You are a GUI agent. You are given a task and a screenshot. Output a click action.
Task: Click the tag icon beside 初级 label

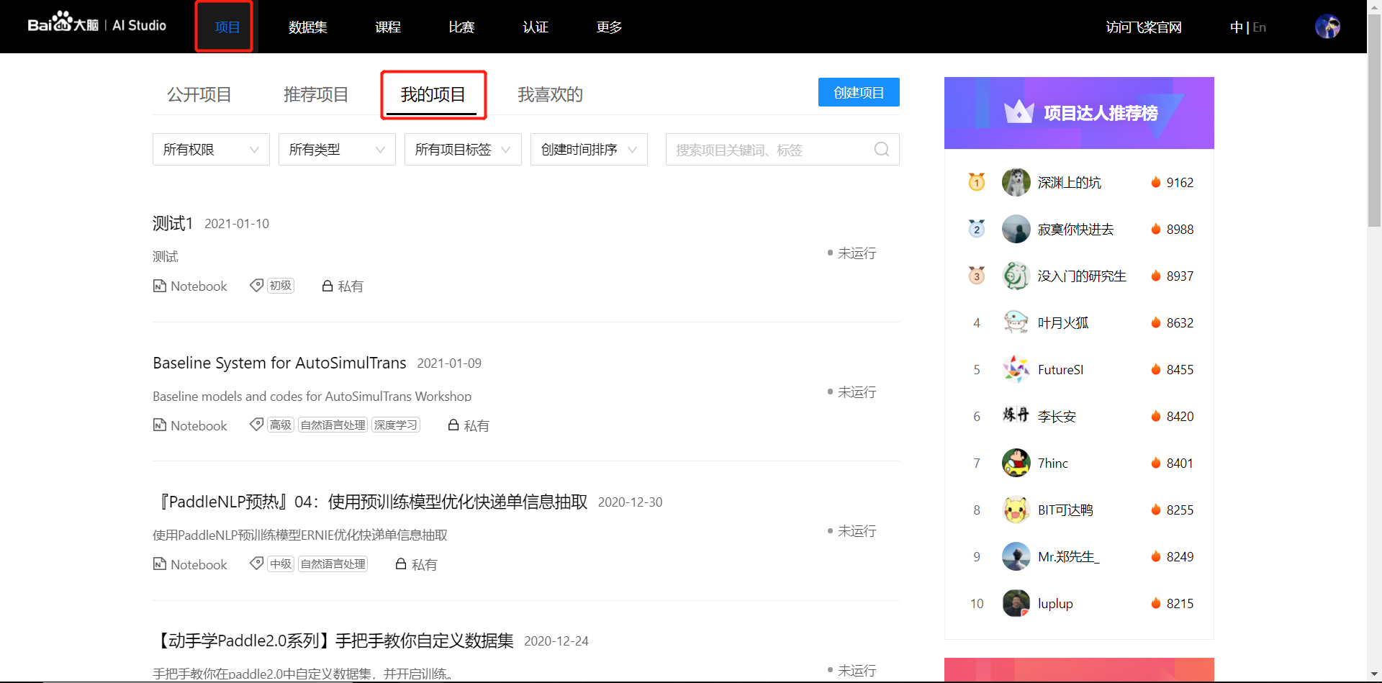(x=256, y=284)
